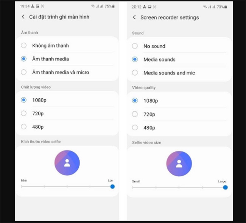The height and width of the screenshot is (223, 246).
Task: Tap the selfie avatar preview under Kích thước video selfie
Action: pyautogui.click(x=67, y=163)
